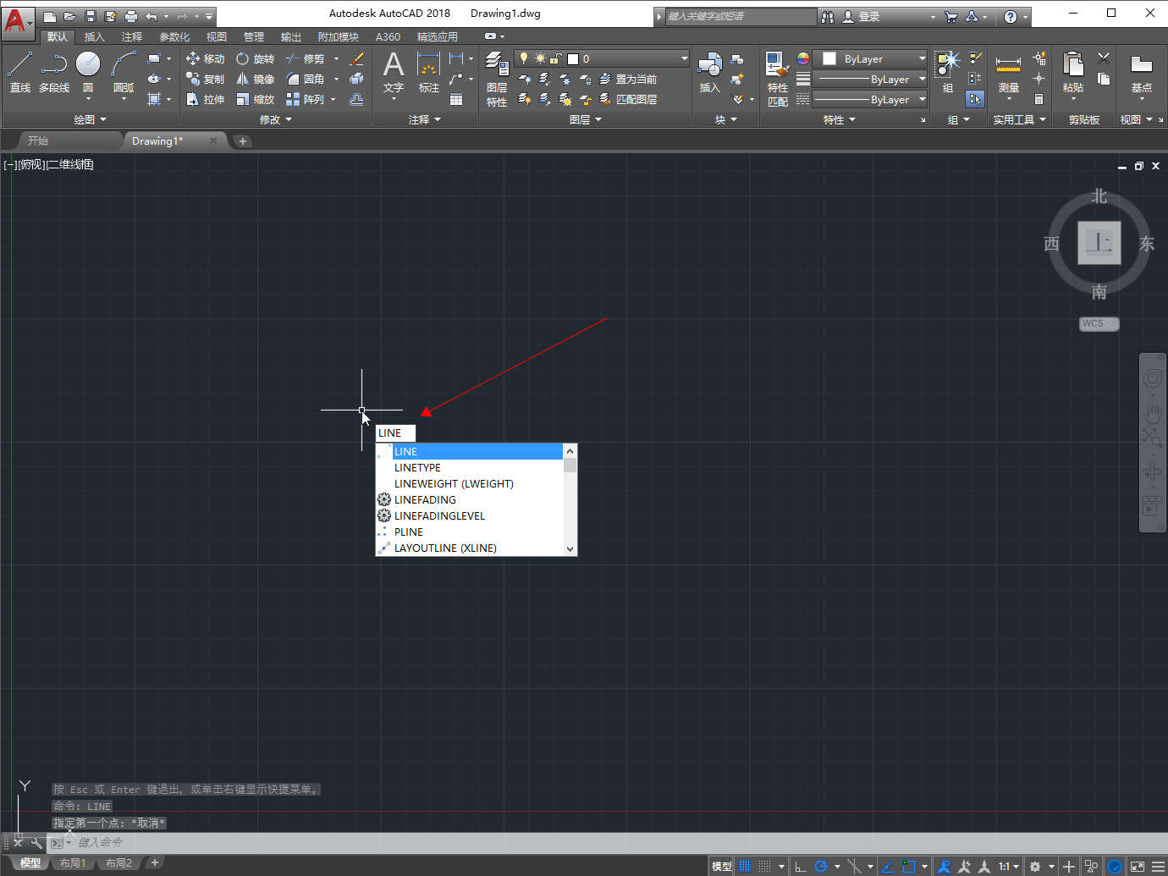Click the 圆 circle tool
The image size is (1168, 876).
tap(88, 72)
